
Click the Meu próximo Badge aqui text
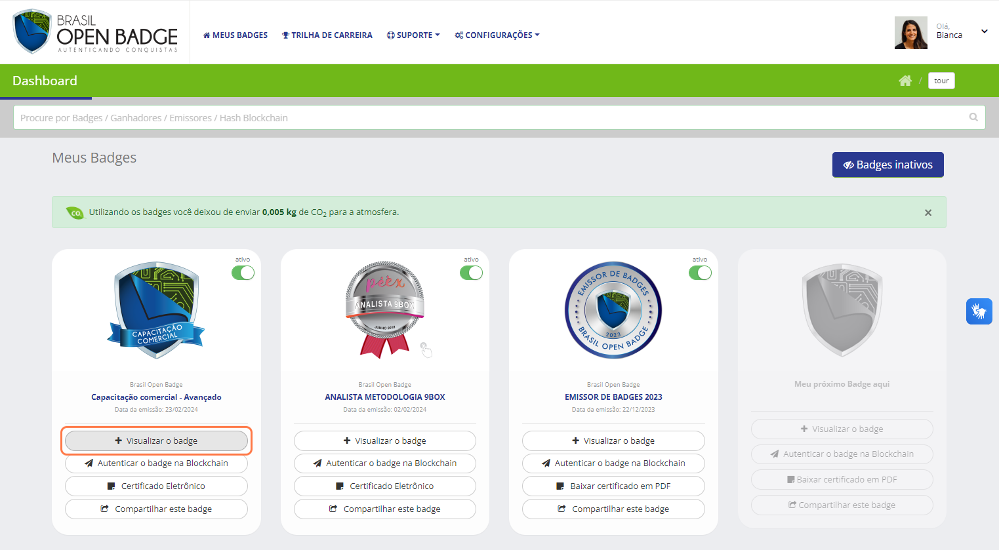842,384
